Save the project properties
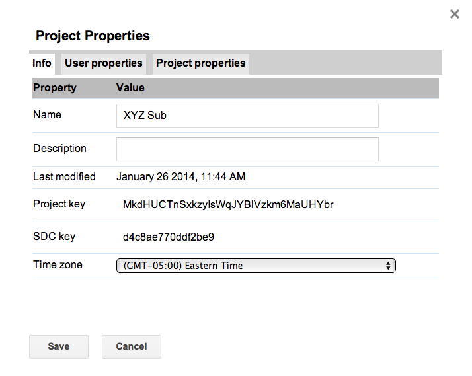 click(59, 346)
